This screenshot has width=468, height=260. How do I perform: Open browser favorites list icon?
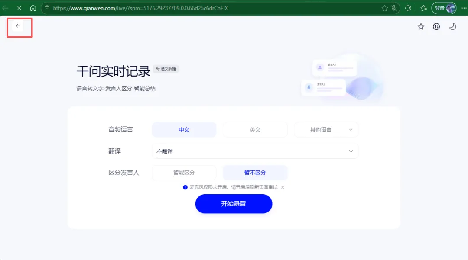pos(423,8)
